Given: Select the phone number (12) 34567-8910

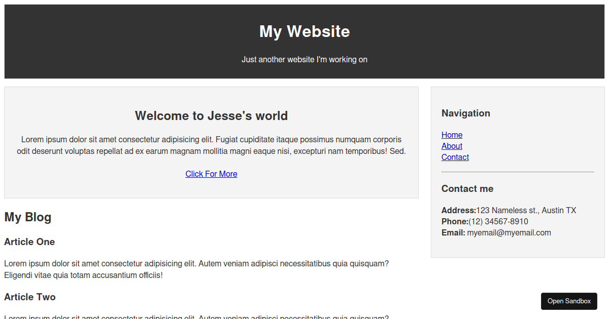Looking at the screenshot, I should pyautogui.click(x=498, y=222).
